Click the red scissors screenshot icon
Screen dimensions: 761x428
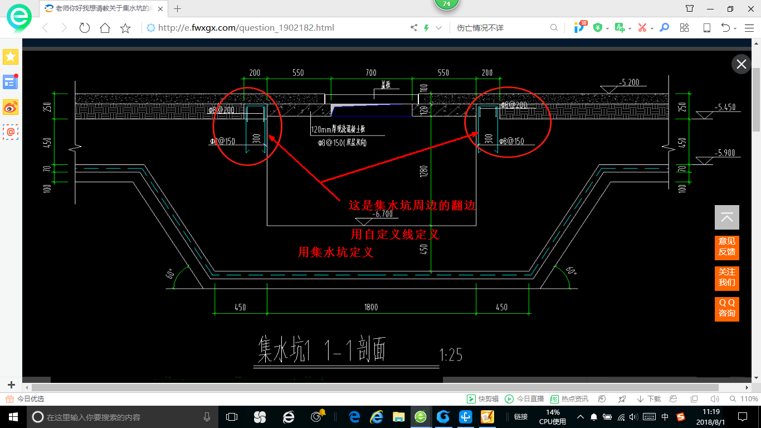(642, 28)
